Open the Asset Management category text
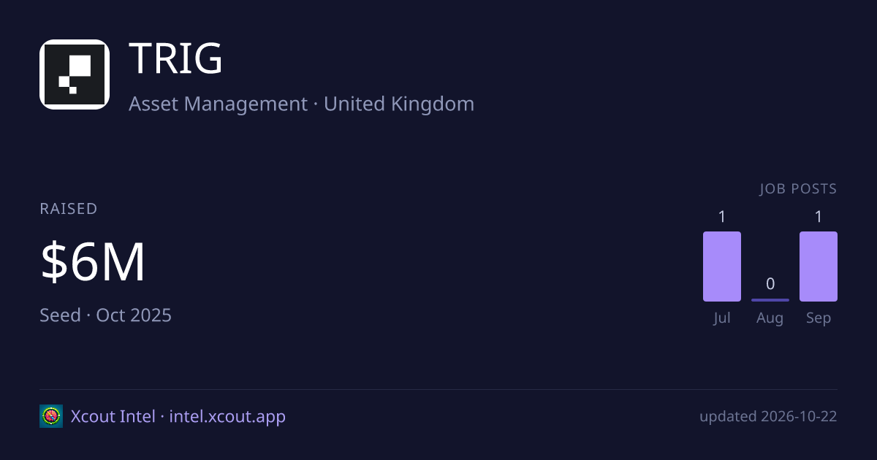This screenshot has height=460, width=877. (x=218, y=104)
